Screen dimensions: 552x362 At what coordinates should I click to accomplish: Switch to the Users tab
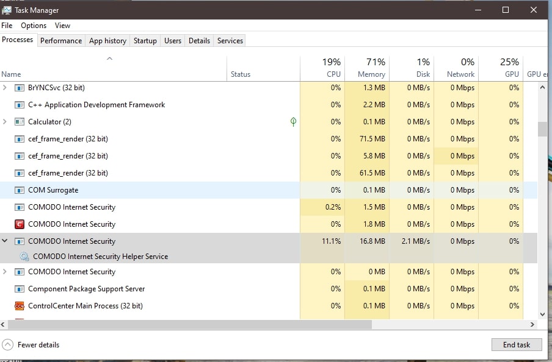172,41
